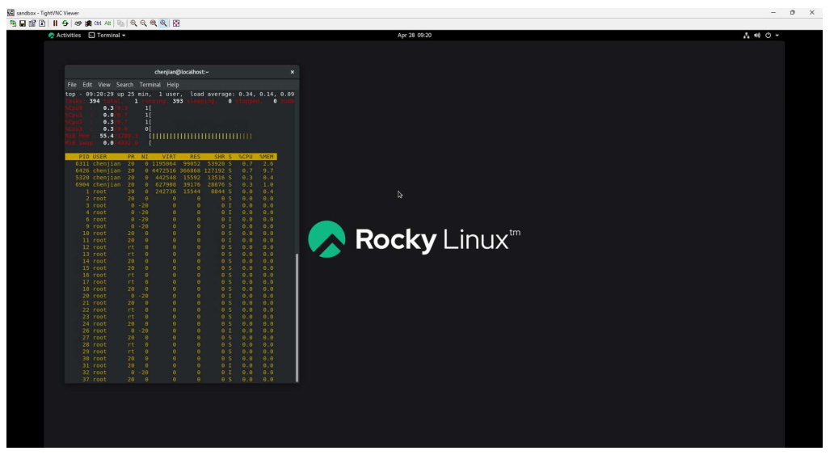Send Ctrl+Alt+Del via toolbar icon
This screenshot has width=834, height=455.
(x=78, y=23)
